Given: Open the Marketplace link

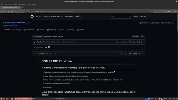Looking at the screenshot, I should coord(69,17).
